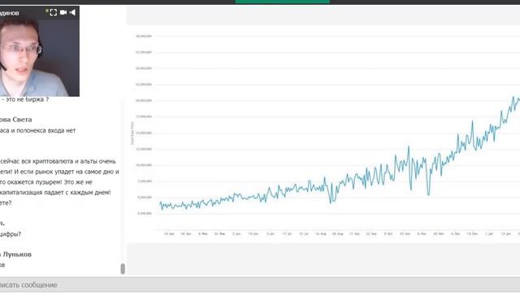Toggle the presenter's camera video icon
The height and width of the screenshot is (293, 520).
coord(63,13)
